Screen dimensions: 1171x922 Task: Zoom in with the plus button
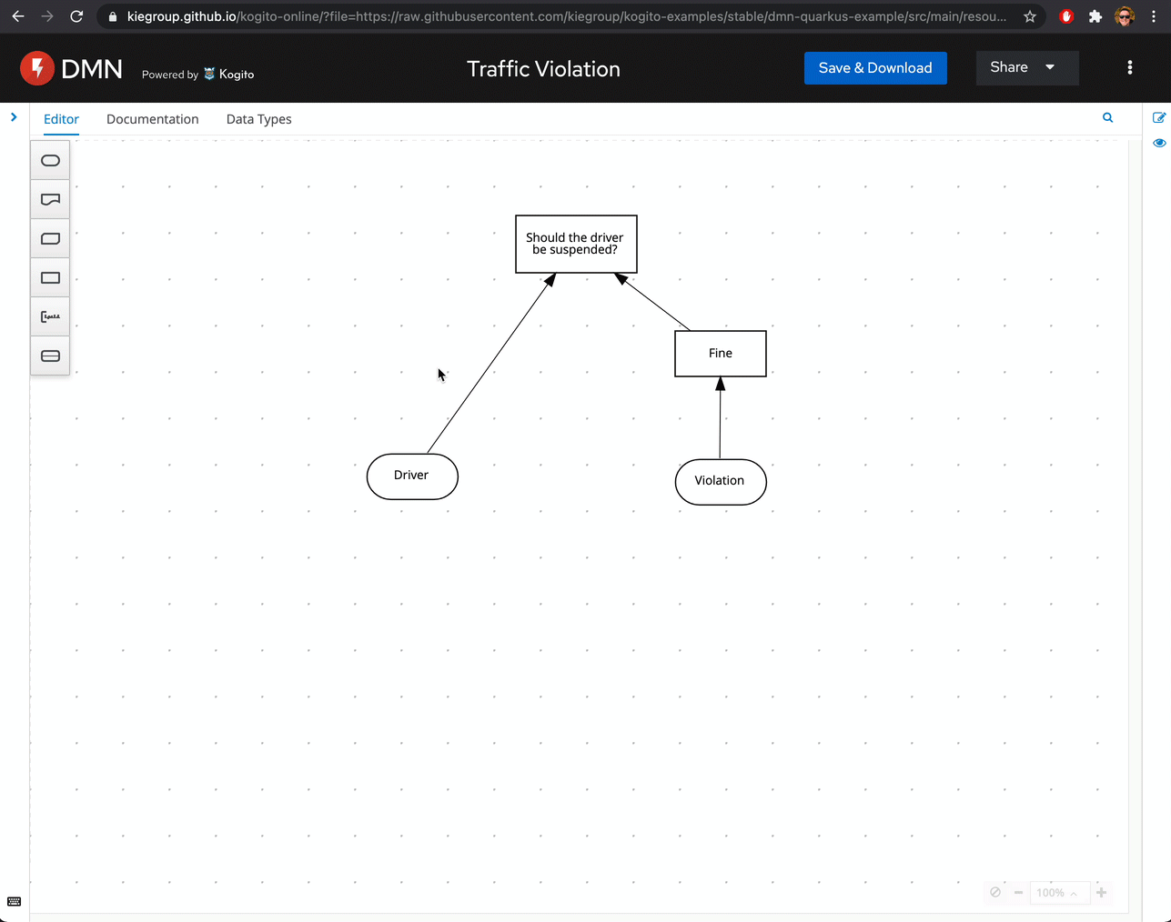click(1101, 893)
